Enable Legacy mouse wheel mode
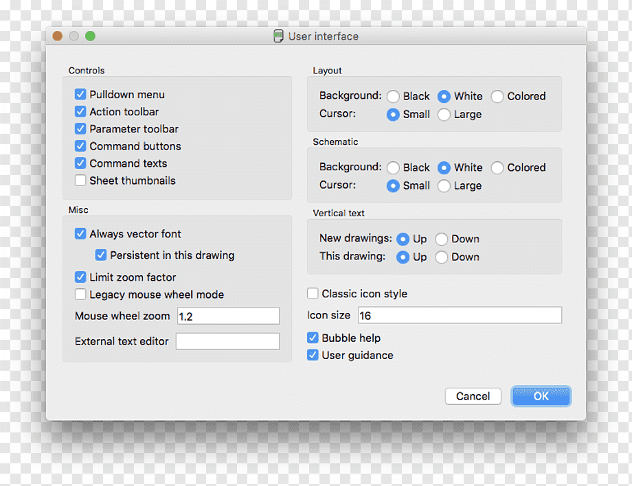The image size is (632, 486). 80,294
